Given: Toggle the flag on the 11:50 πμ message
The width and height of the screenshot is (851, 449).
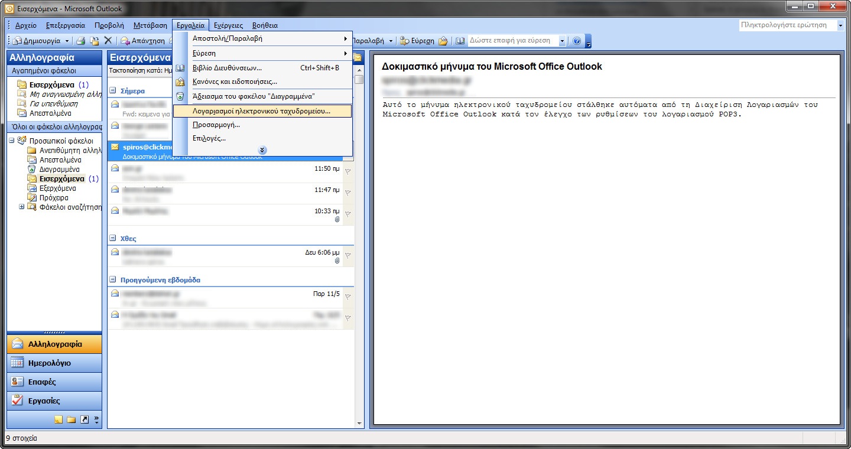Looking at the screenshot, I should point(348,172).
